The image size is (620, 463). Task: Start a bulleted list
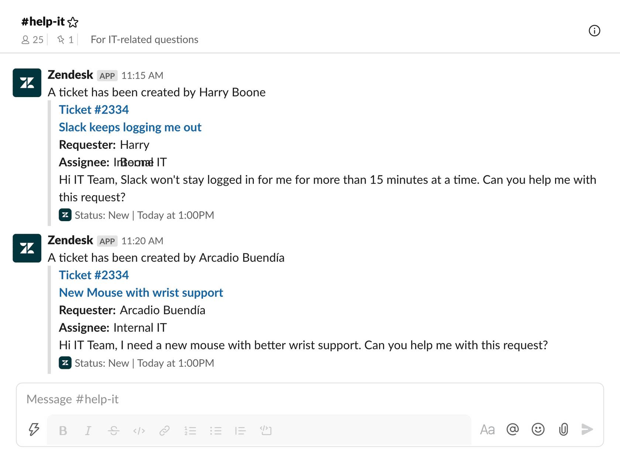coord(216,431)
